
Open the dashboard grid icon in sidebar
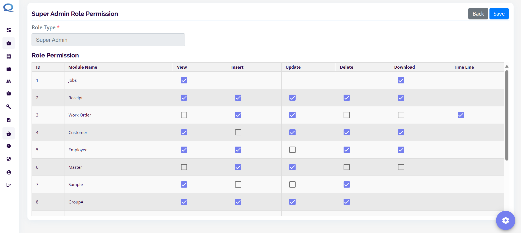[9, 30]
